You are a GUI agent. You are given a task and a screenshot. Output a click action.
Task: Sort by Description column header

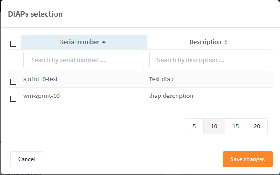point(210,42)
